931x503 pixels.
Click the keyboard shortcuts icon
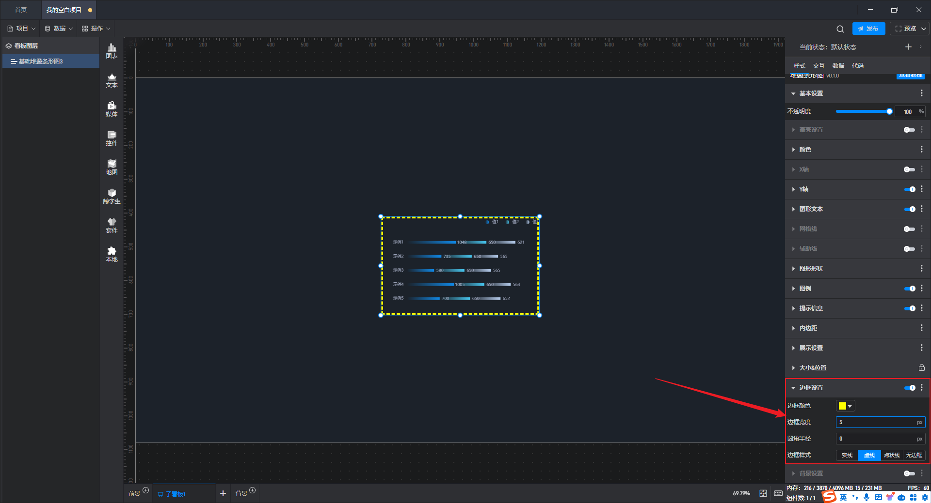778,493
